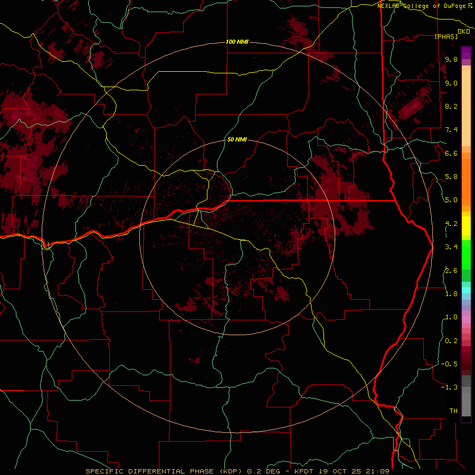This screenshot has width=475, height=475.
Task: Pick the 8.2 value on the scale
Action: (451, 106)
